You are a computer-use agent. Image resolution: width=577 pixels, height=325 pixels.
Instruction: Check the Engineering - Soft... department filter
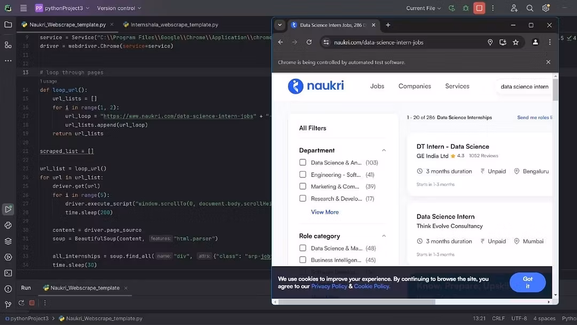coord(302,174)
